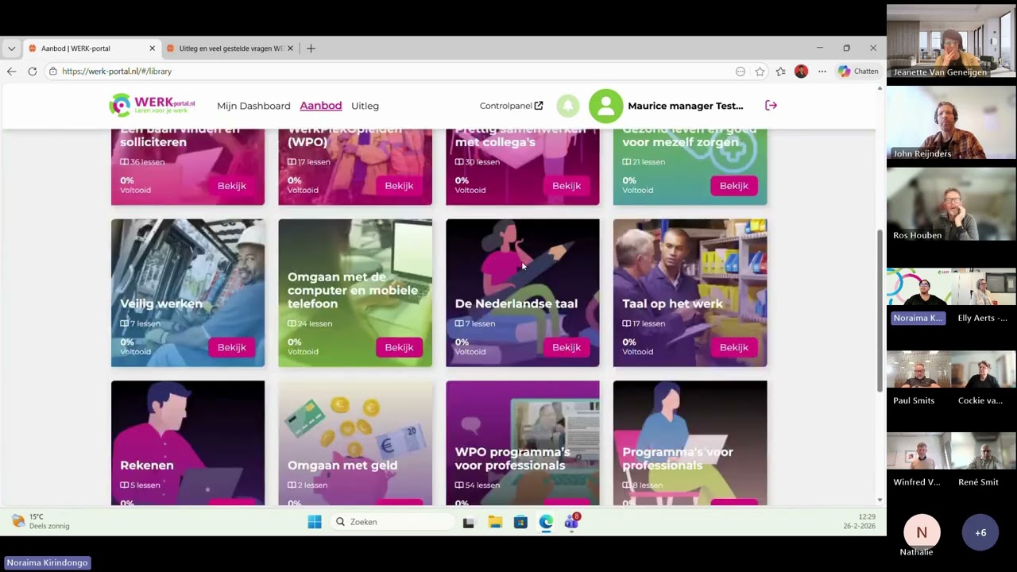Click Bekijk on the WerkFlexOpleiden (WPO) card
This screenshot has width=1017, height=572.
click(x=399, y=186)
